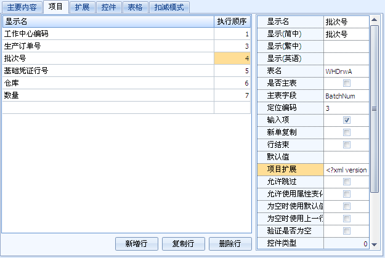
Task: Tick the 新单复制 checkbox
Action: coord(347,132)
